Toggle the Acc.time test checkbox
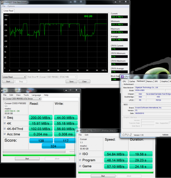The width and height of the screenshot is (171, 178). (5, 134)
